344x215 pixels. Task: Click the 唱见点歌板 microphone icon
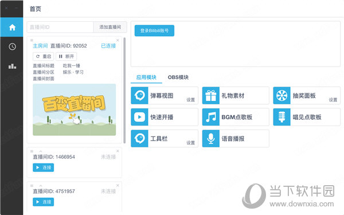pos(282,117)
